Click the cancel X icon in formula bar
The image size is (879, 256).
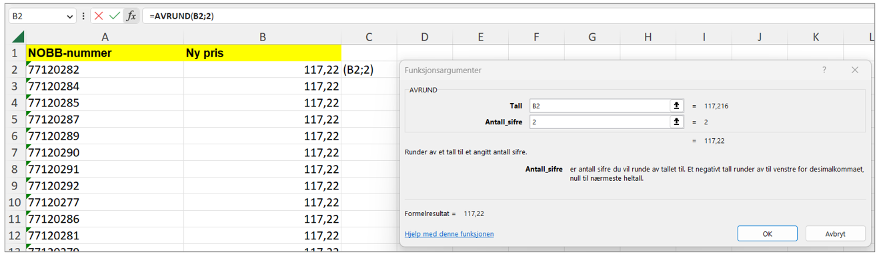(x=99, y=16)
